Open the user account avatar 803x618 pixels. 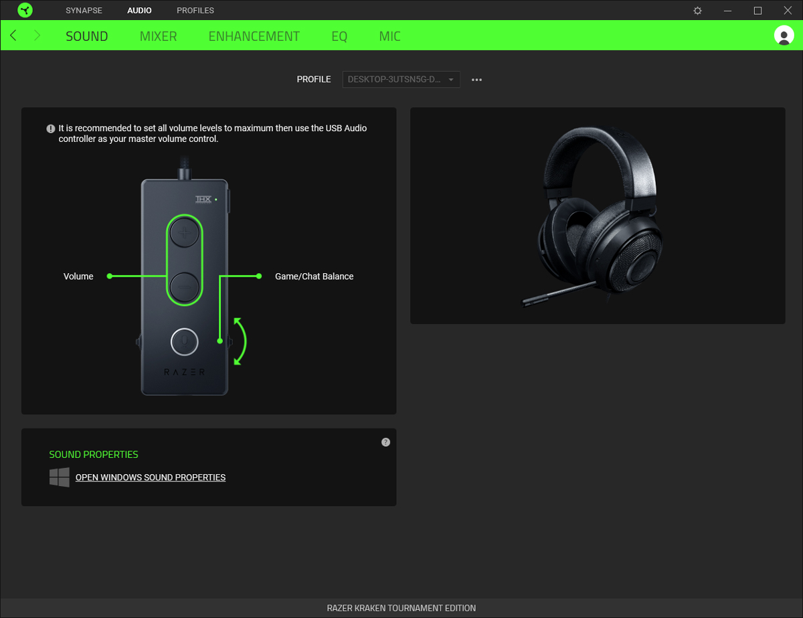(784, 35)
